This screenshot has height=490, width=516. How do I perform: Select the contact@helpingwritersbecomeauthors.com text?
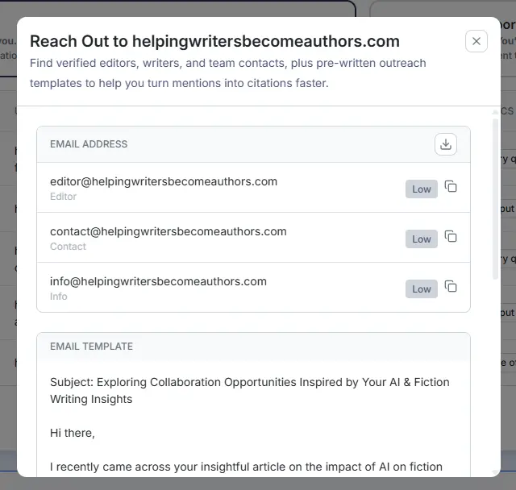(169, 231)
